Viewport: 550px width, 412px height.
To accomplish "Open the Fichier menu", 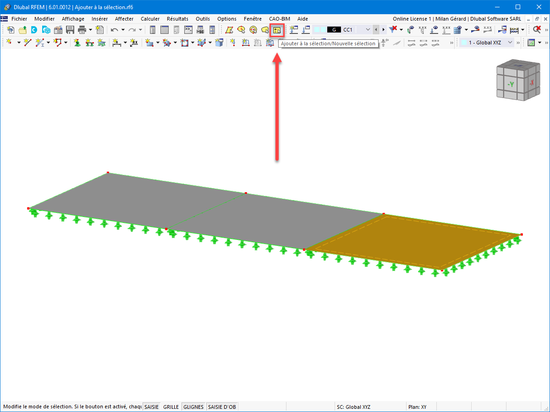I will point(19,19).
